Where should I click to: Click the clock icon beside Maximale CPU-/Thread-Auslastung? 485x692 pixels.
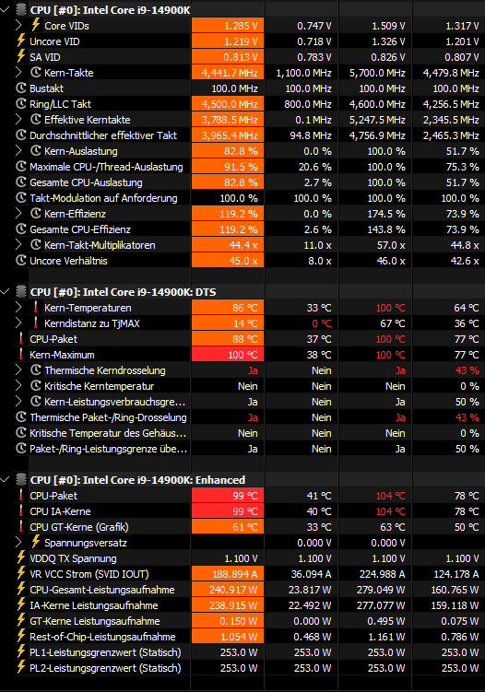click(21, 167)
